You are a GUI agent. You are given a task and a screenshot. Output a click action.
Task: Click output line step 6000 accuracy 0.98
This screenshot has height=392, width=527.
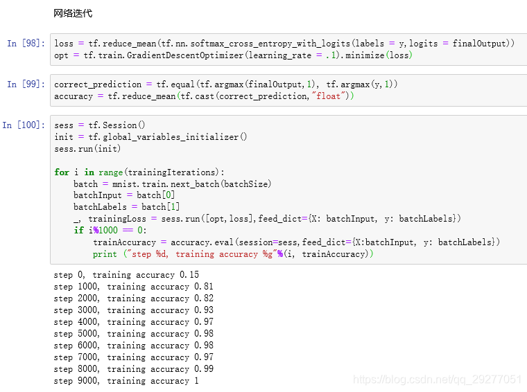(x=133, y=346)
